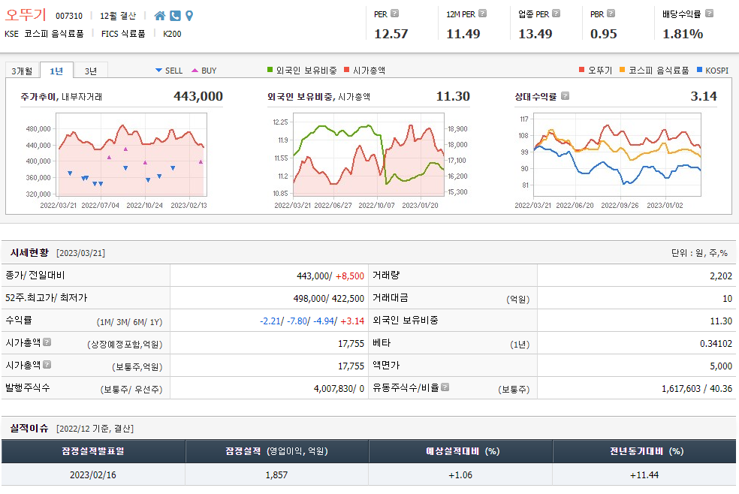Viewport: 739px width, 494px height.
Task: Click the year-over-year value +11.44
Action: (644, 474)
